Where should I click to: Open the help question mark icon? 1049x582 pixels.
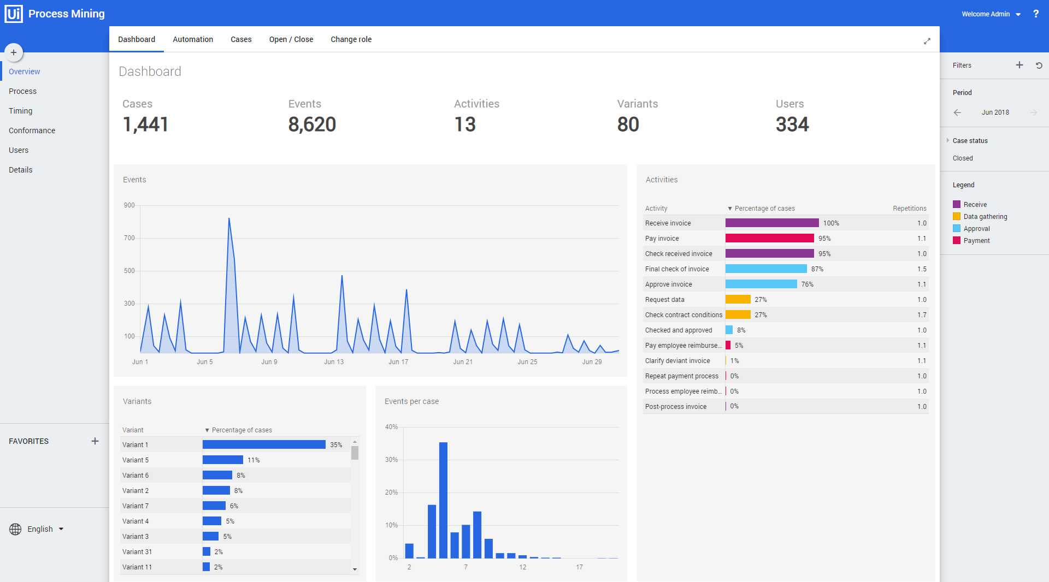tap(1036, 14)
